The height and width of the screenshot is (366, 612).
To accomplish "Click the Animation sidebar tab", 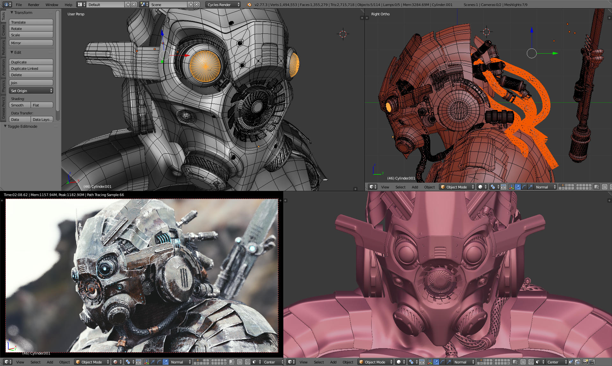I will (x=4, y=70).
